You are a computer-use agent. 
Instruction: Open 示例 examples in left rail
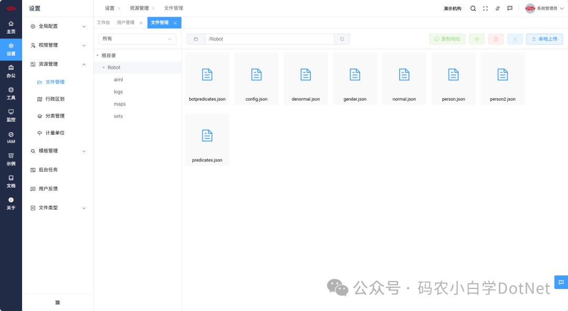point(11,159)
